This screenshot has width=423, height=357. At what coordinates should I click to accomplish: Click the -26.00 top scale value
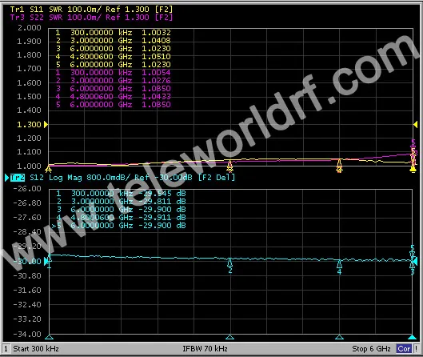coord(27,188)
